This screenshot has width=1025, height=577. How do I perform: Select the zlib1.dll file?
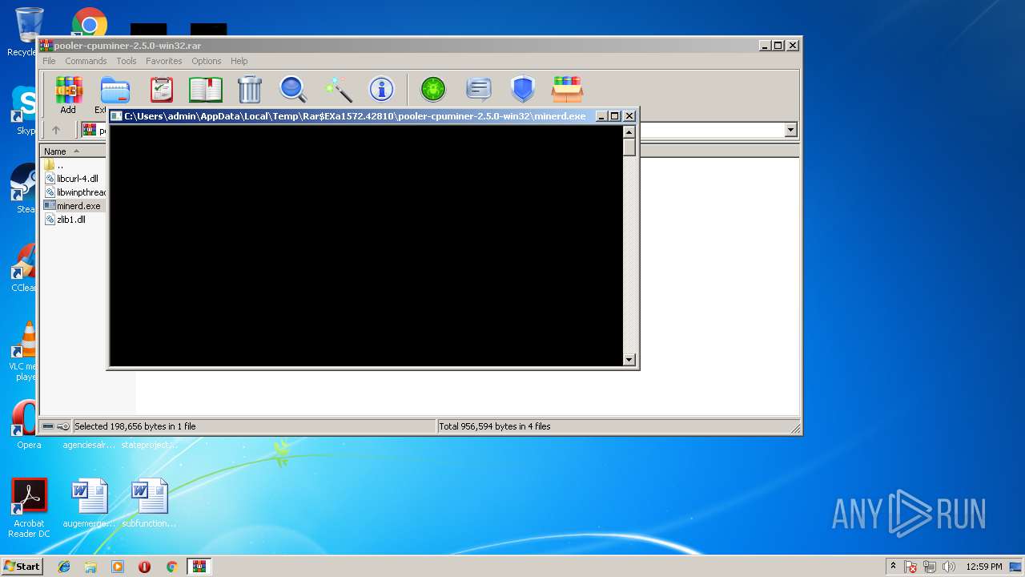tap(70, 220)
